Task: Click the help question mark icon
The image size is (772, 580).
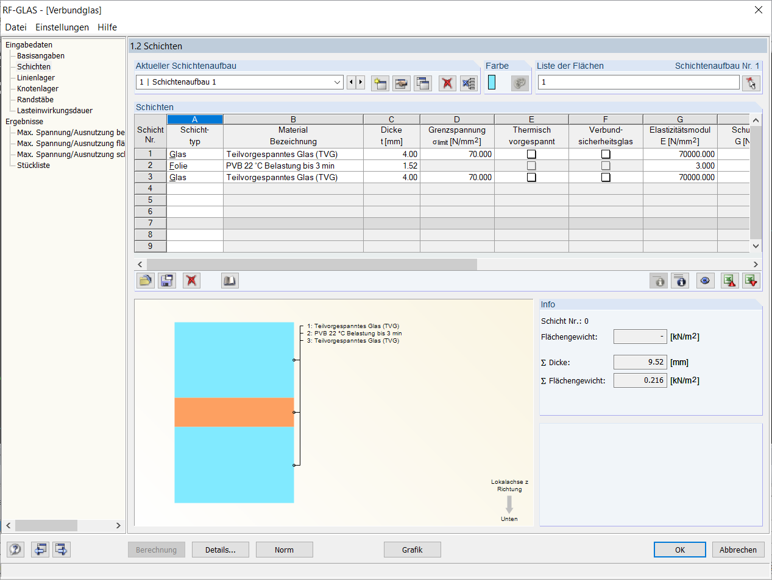Action: (16, 550)
